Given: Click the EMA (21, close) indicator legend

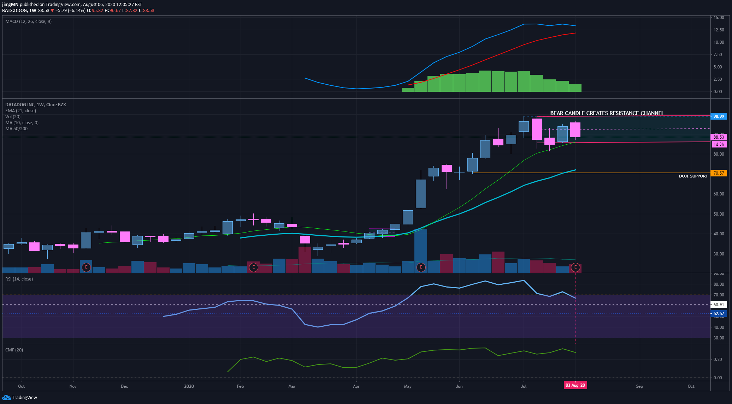Looking at the screenshot, I should tap(20, 111).
